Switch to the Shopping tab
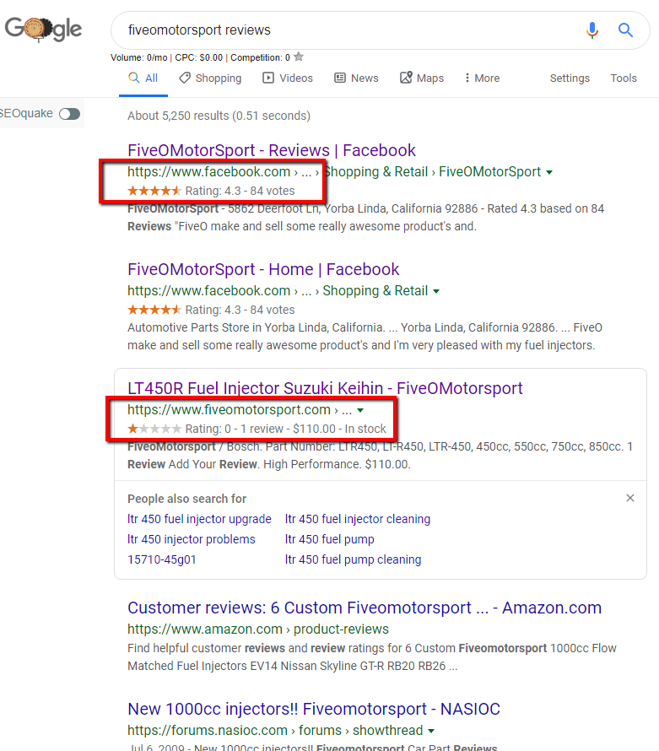This screenshot has width=659, height=751. point(210,78)
